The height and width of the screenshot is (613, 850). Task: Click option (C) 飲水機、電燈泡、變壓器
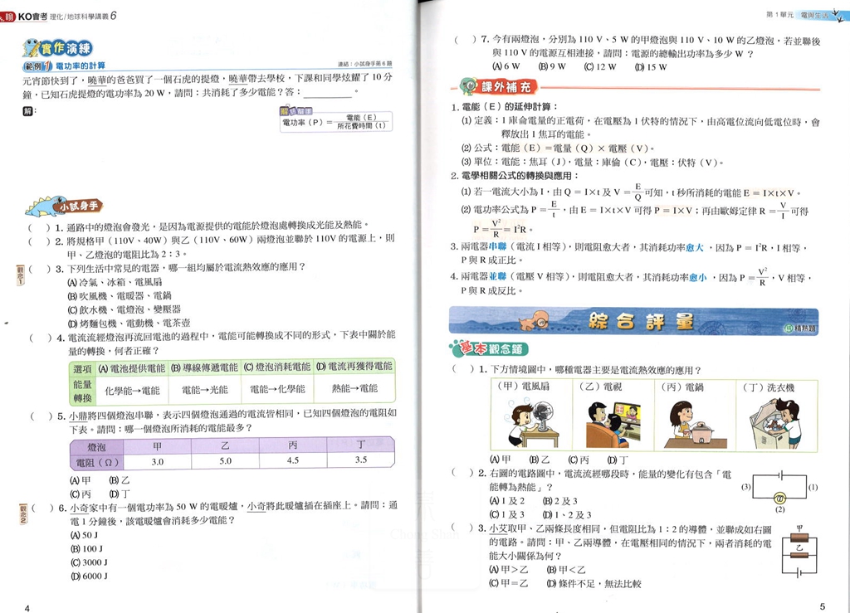[124, 309]
